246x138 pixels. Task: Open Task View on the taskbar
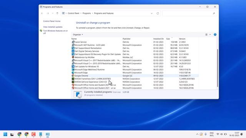click(x=12, y=135)
